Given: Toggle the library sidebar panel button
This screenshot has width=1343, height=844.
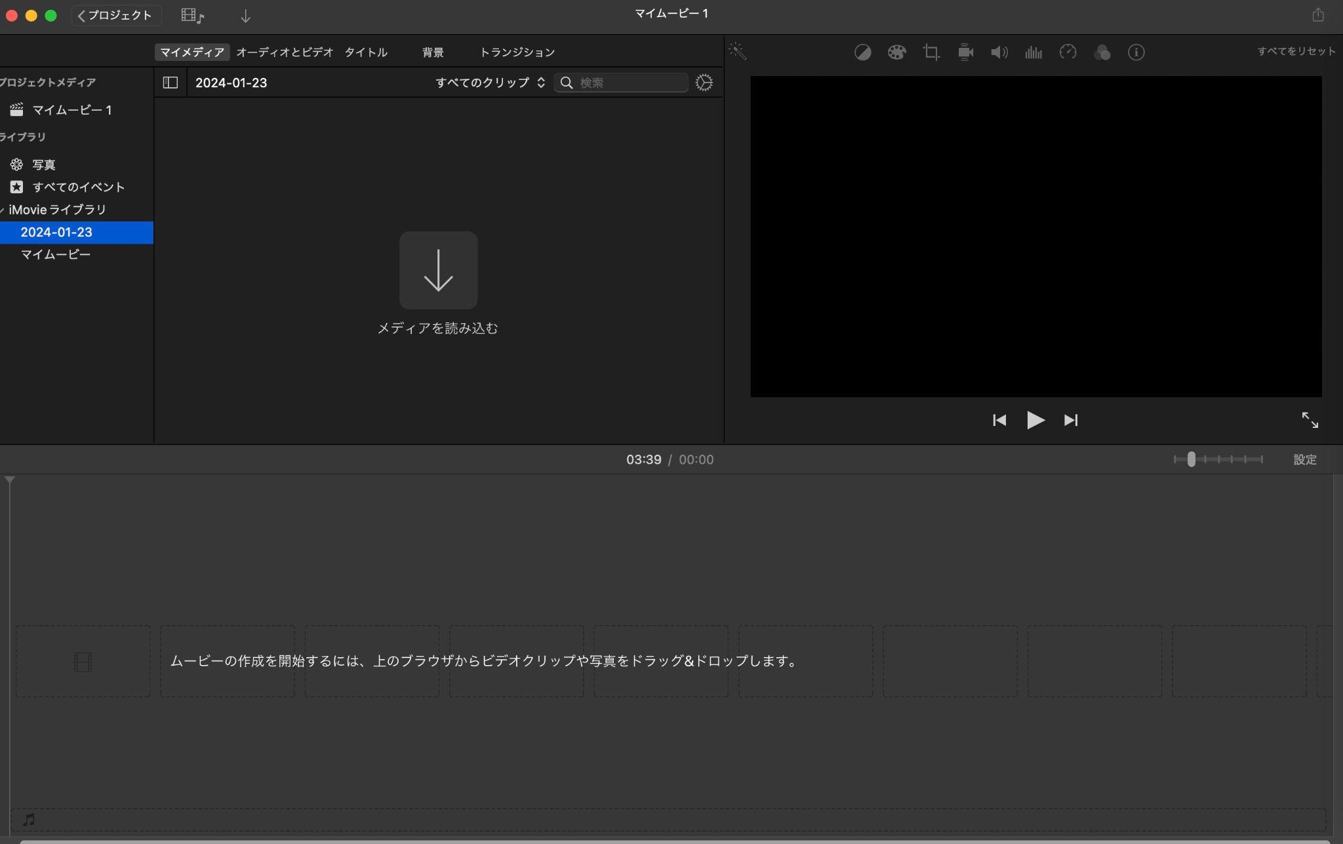Looking at the screenshot, I should pyautogui.click(x=170, y=83).
